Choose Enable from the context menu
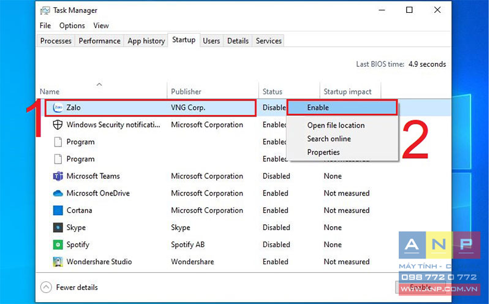 coord(342,108)
